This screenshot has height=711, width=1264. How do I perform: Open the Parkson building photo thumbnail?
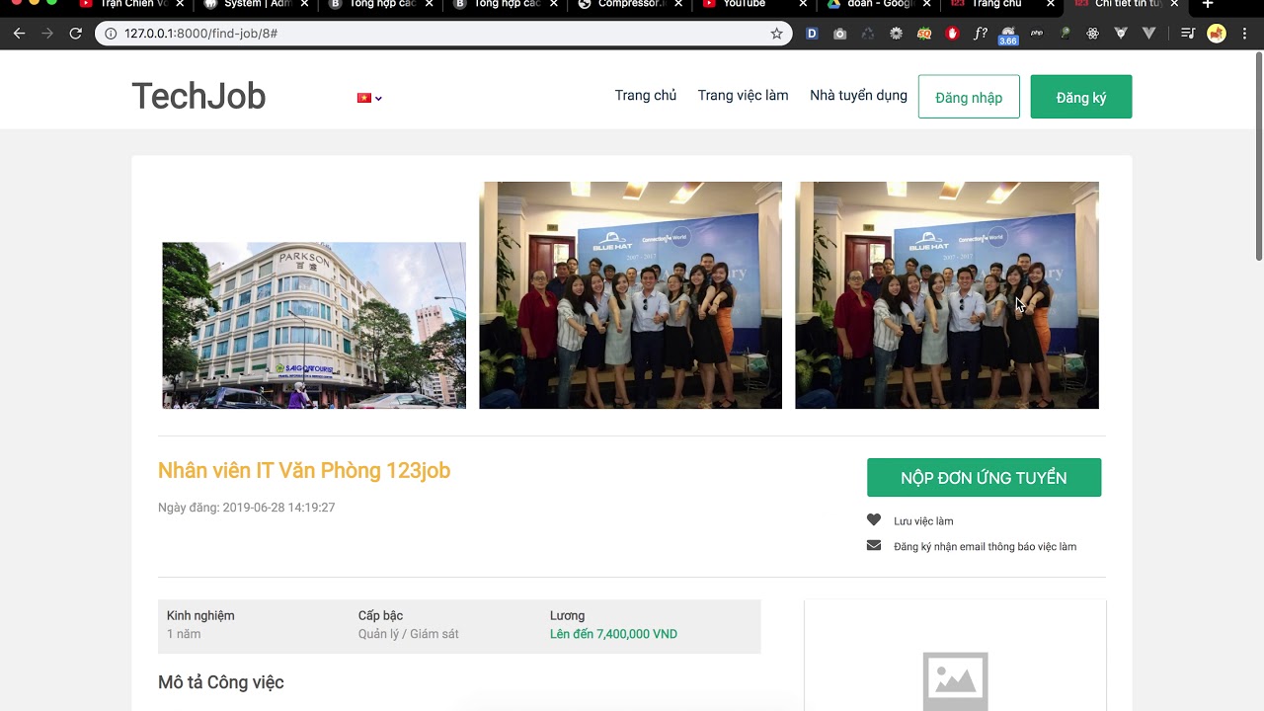tap(314, 325)
